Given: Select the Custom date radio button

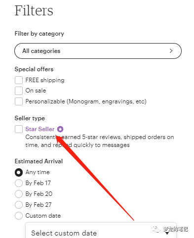Looking at the screenshot, I should coord(19,216).
